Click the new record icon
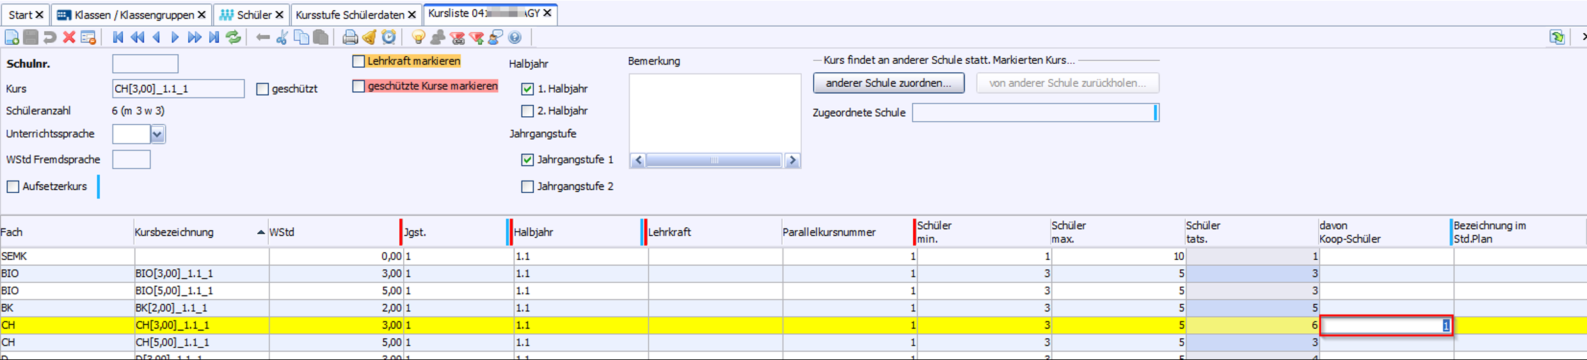 click(x=12, y=38)
